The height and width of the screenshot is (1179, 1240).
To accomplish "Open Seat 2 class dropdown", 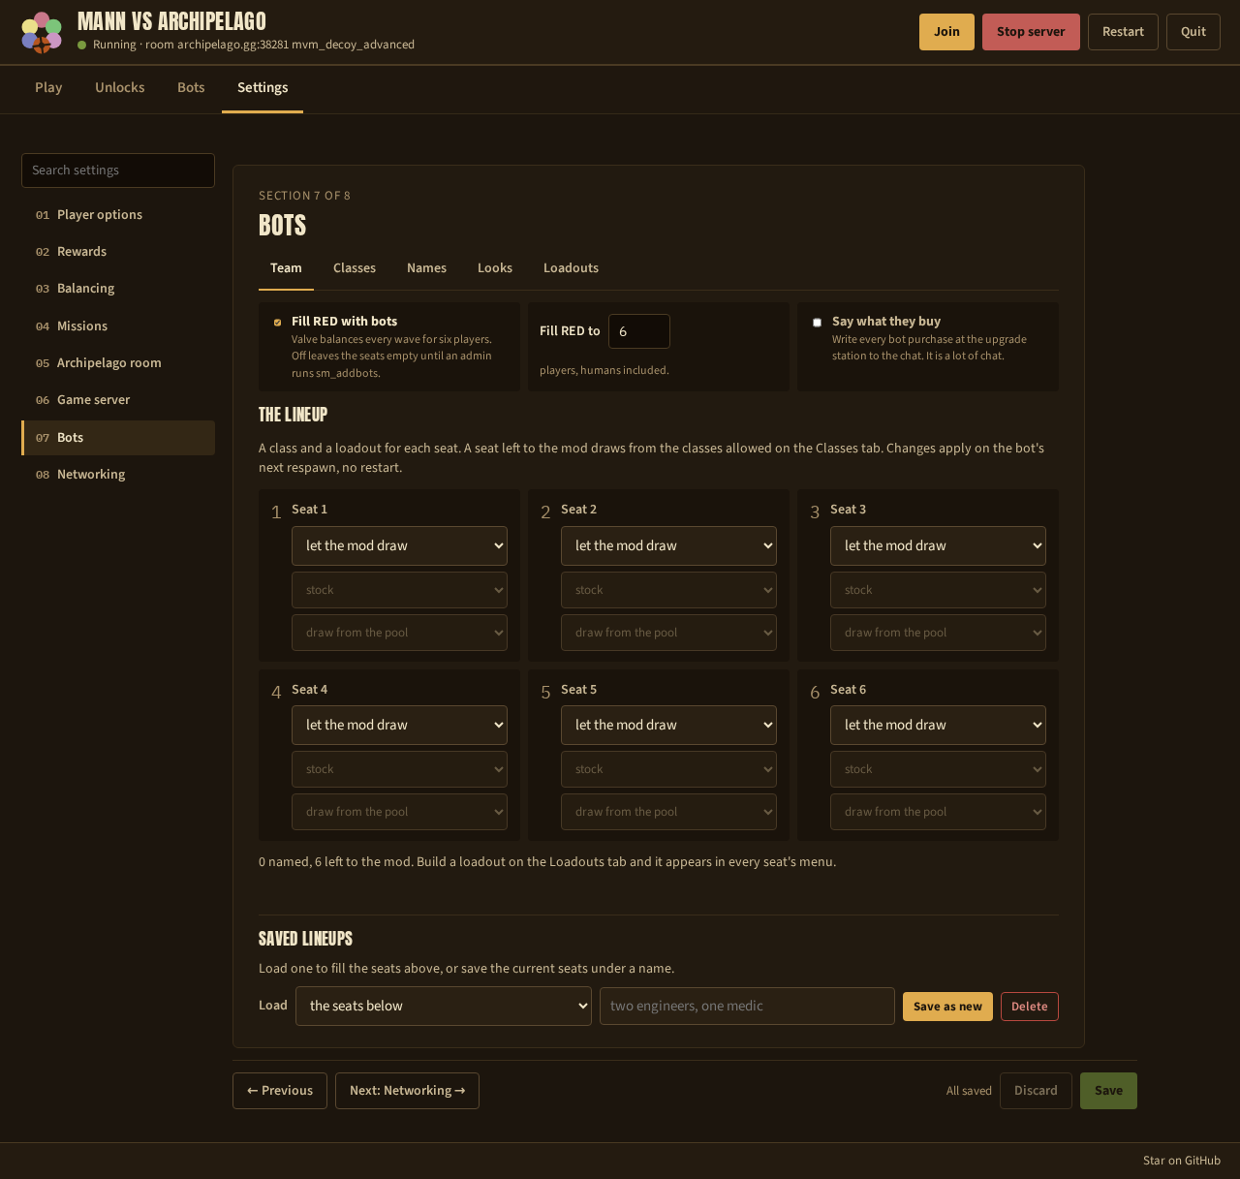I will coord(668,545).
